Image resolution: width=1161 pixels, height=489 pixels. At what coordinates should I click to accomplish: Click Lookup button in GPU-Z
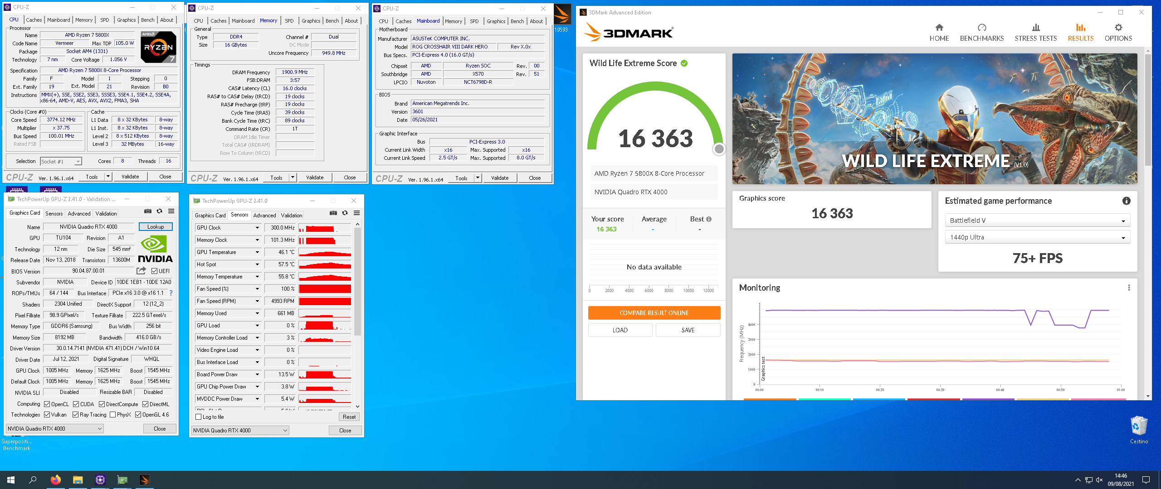pos(155,227)
